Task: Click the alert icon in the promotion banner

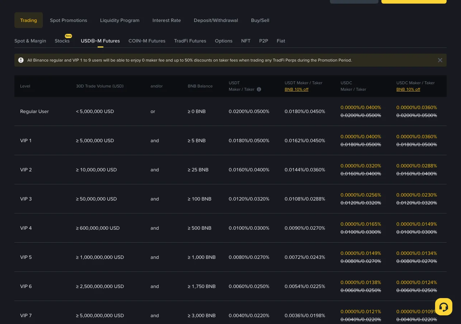Action: click(x=21, y=60)
